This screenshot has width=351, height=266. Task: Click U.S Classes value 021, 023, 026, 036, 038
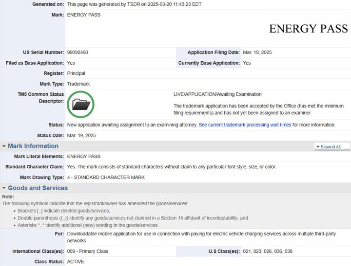[x=268, y=251]
